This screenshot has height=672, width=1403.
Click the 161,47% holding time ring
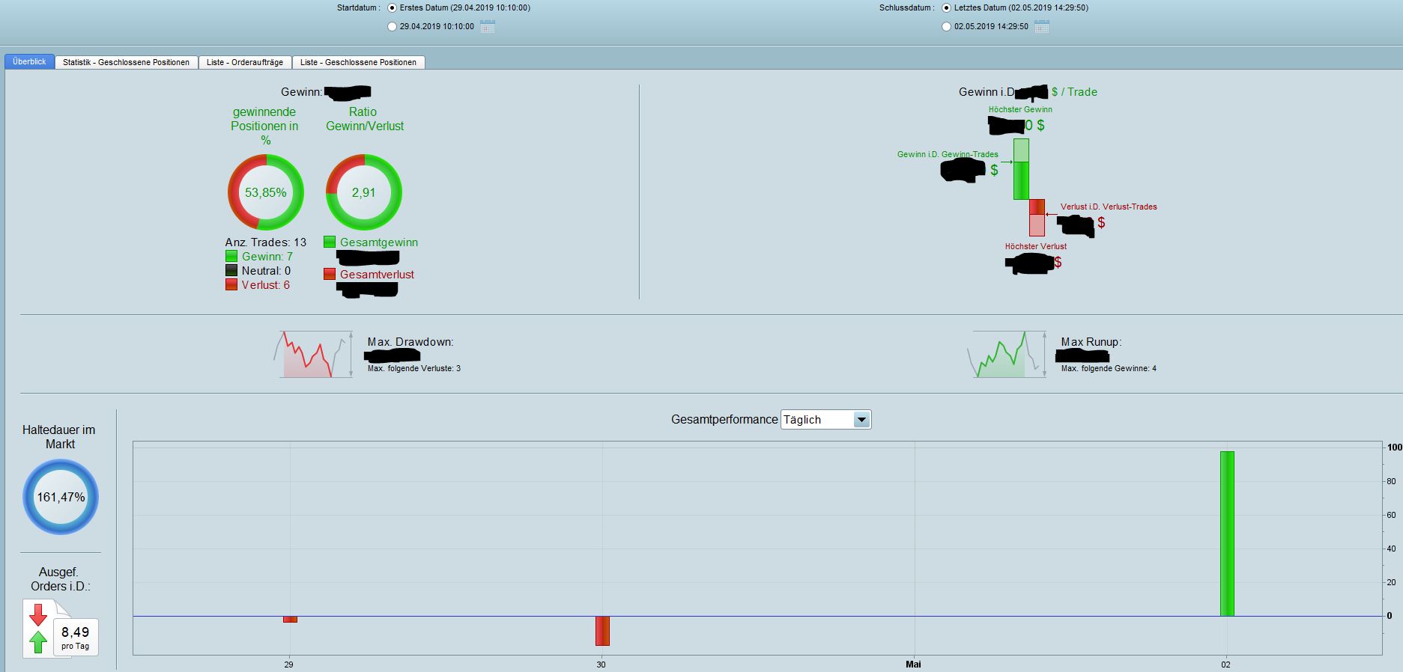(x=61, y=497)
